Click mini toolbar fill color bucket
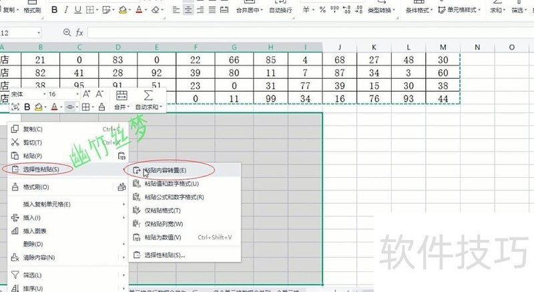Screen dimensions: 534x292 (39, 108)
